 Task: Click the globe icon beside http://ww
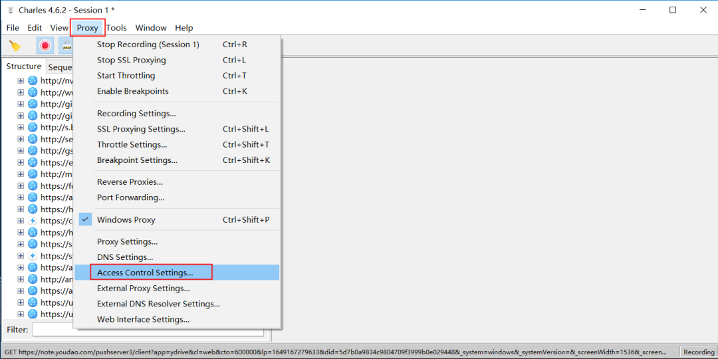[x=33, y=92]
